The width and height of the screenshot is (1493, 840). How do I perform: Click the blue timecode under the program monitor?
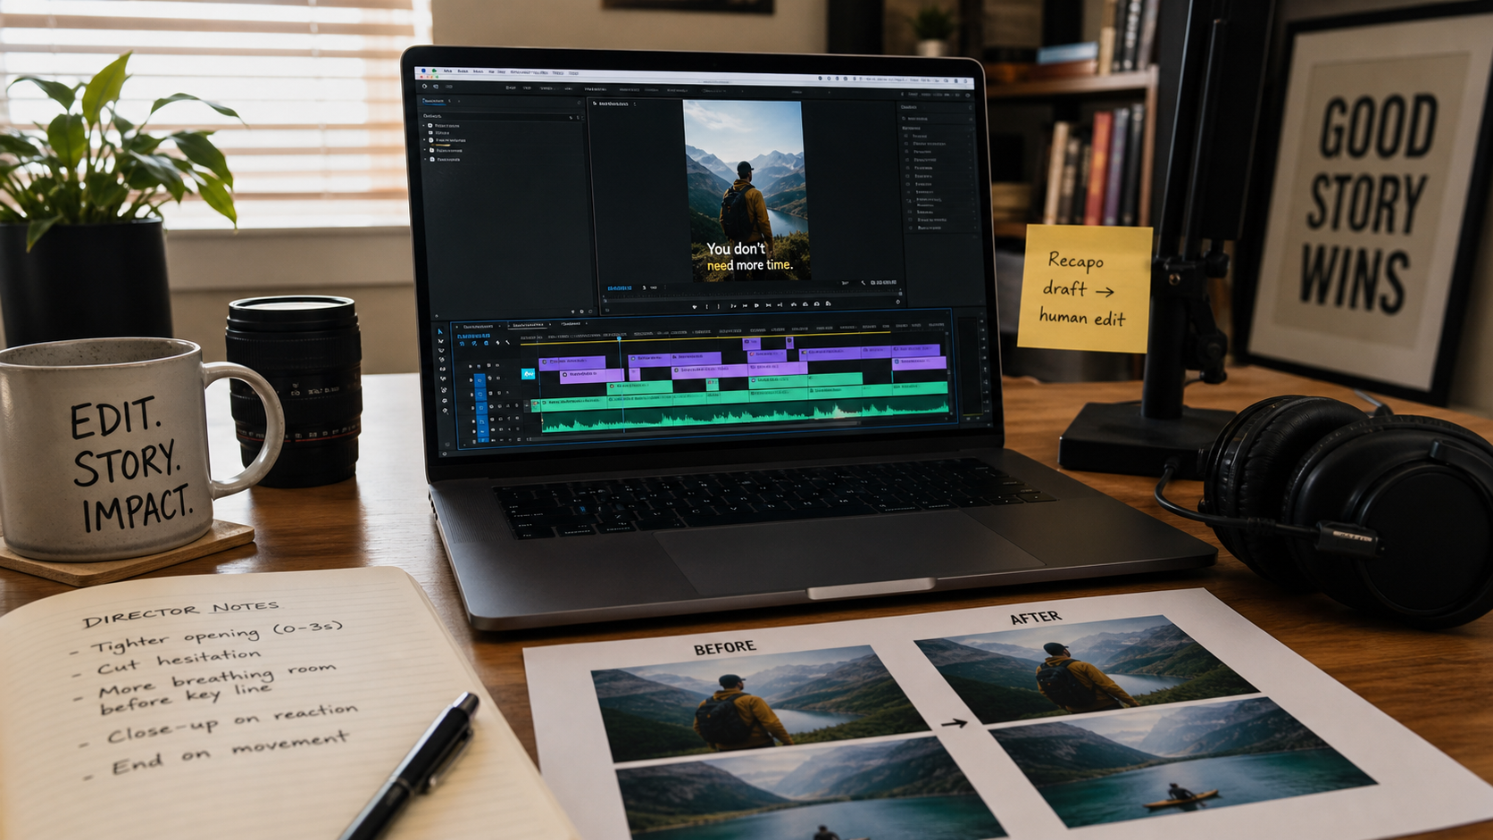click(x=620, y=287)
